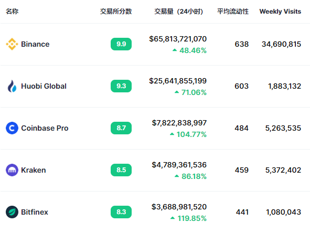Open the Coinbase Pro exchange link
The height and width of the screenshot is (233, 310).
click(x=45, y=128)
